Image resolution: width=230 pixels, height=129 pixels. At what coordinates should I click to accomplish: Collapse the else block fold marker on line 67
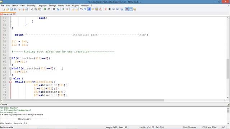click(10, 78)
